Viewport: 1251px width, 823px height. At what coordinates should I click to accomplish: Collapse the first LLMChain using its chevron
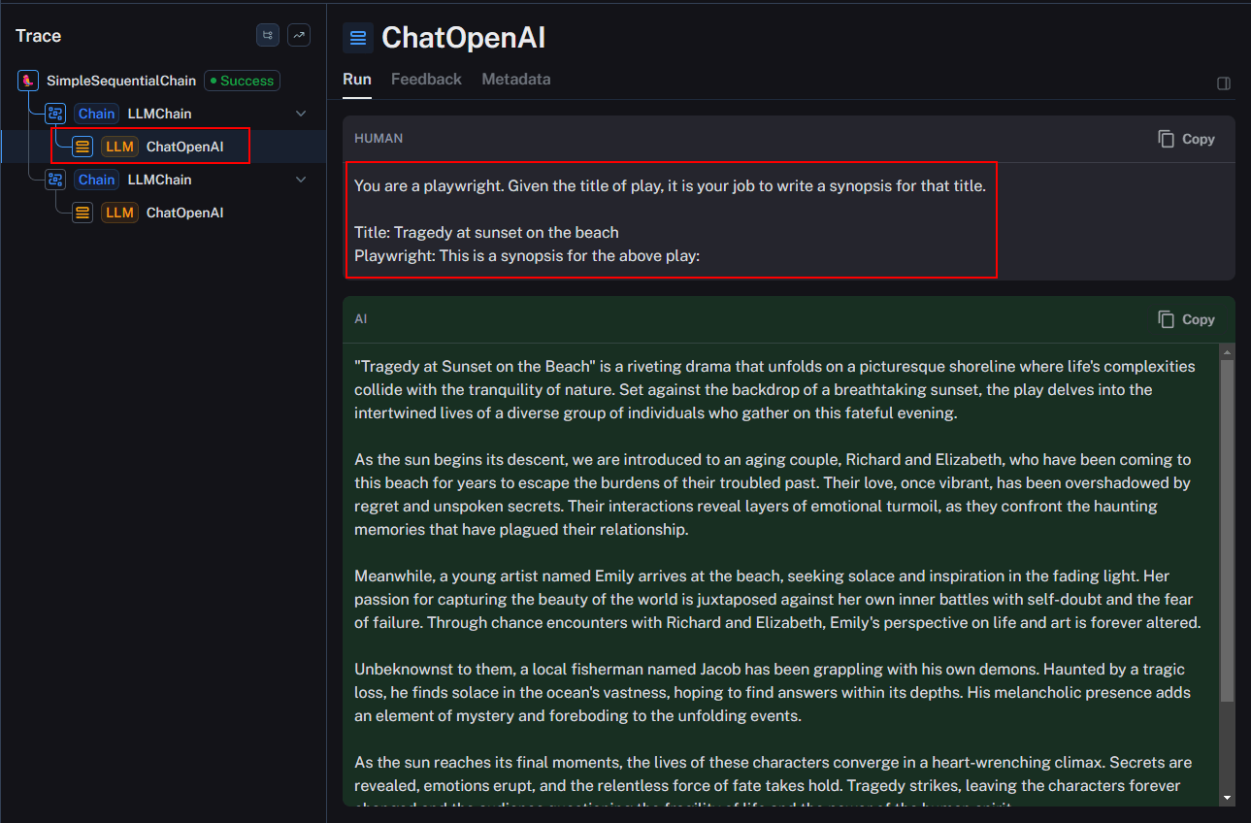(x=301, y=113)
